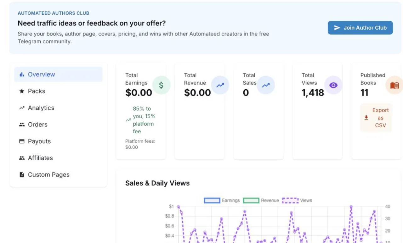Toggle the Revenue series in chart legend
This screenshot has width=403, height=243.
click(261, 200)
